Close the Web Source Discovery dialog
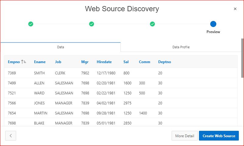The height and width of the screenshot is (146, 244). coord(235,9)
